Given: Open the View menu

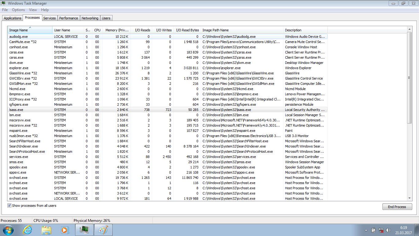Looking at the screenshot, I should (33, 10).
